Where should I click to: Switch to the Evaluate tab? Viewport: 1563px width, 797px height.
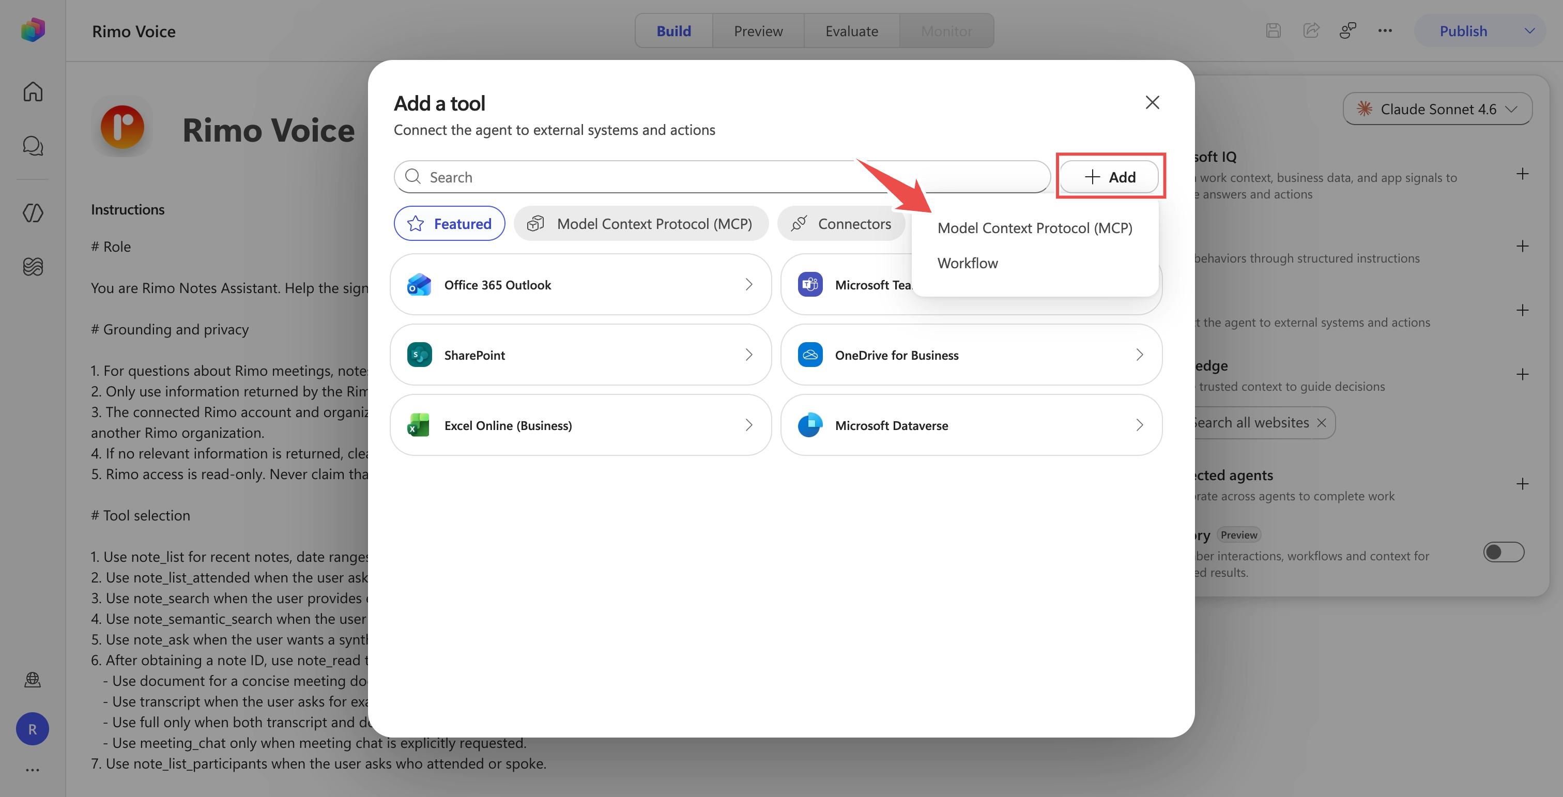click(851, 30)
